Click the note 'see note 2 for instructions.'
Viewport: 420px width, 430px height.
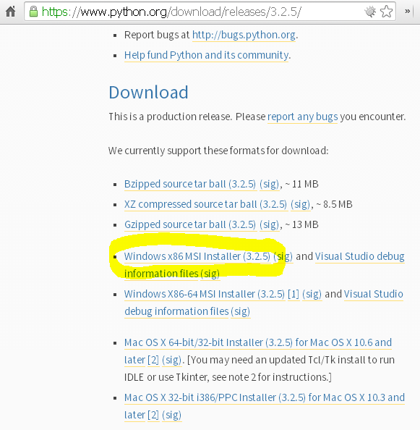tap(272, 378)
